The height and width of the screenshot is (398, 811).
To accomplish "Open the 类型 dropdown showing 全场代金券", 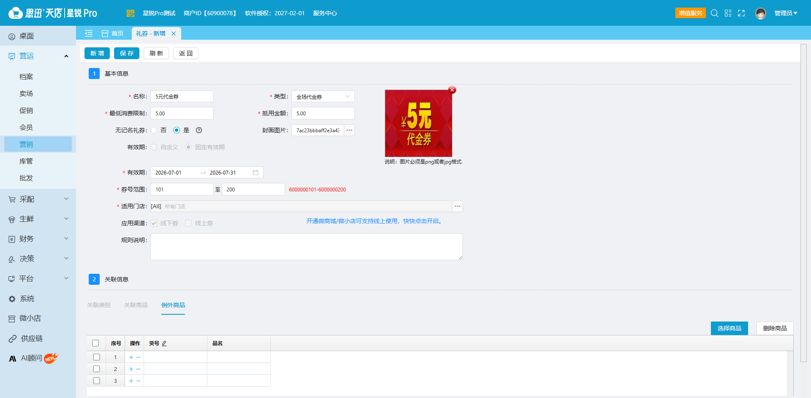I will click(x=323, y=96).
